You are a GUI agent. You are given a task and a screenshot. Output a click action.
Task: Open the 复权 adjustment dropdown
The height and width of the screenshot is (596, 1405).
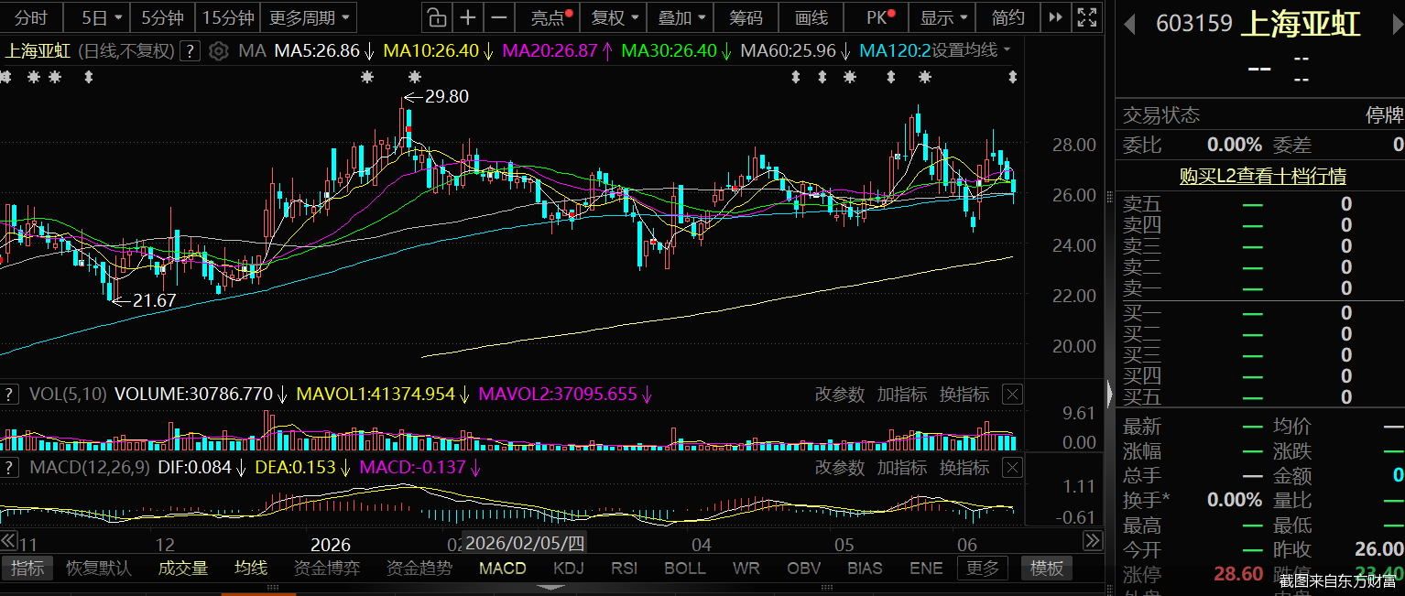(614, 17)
